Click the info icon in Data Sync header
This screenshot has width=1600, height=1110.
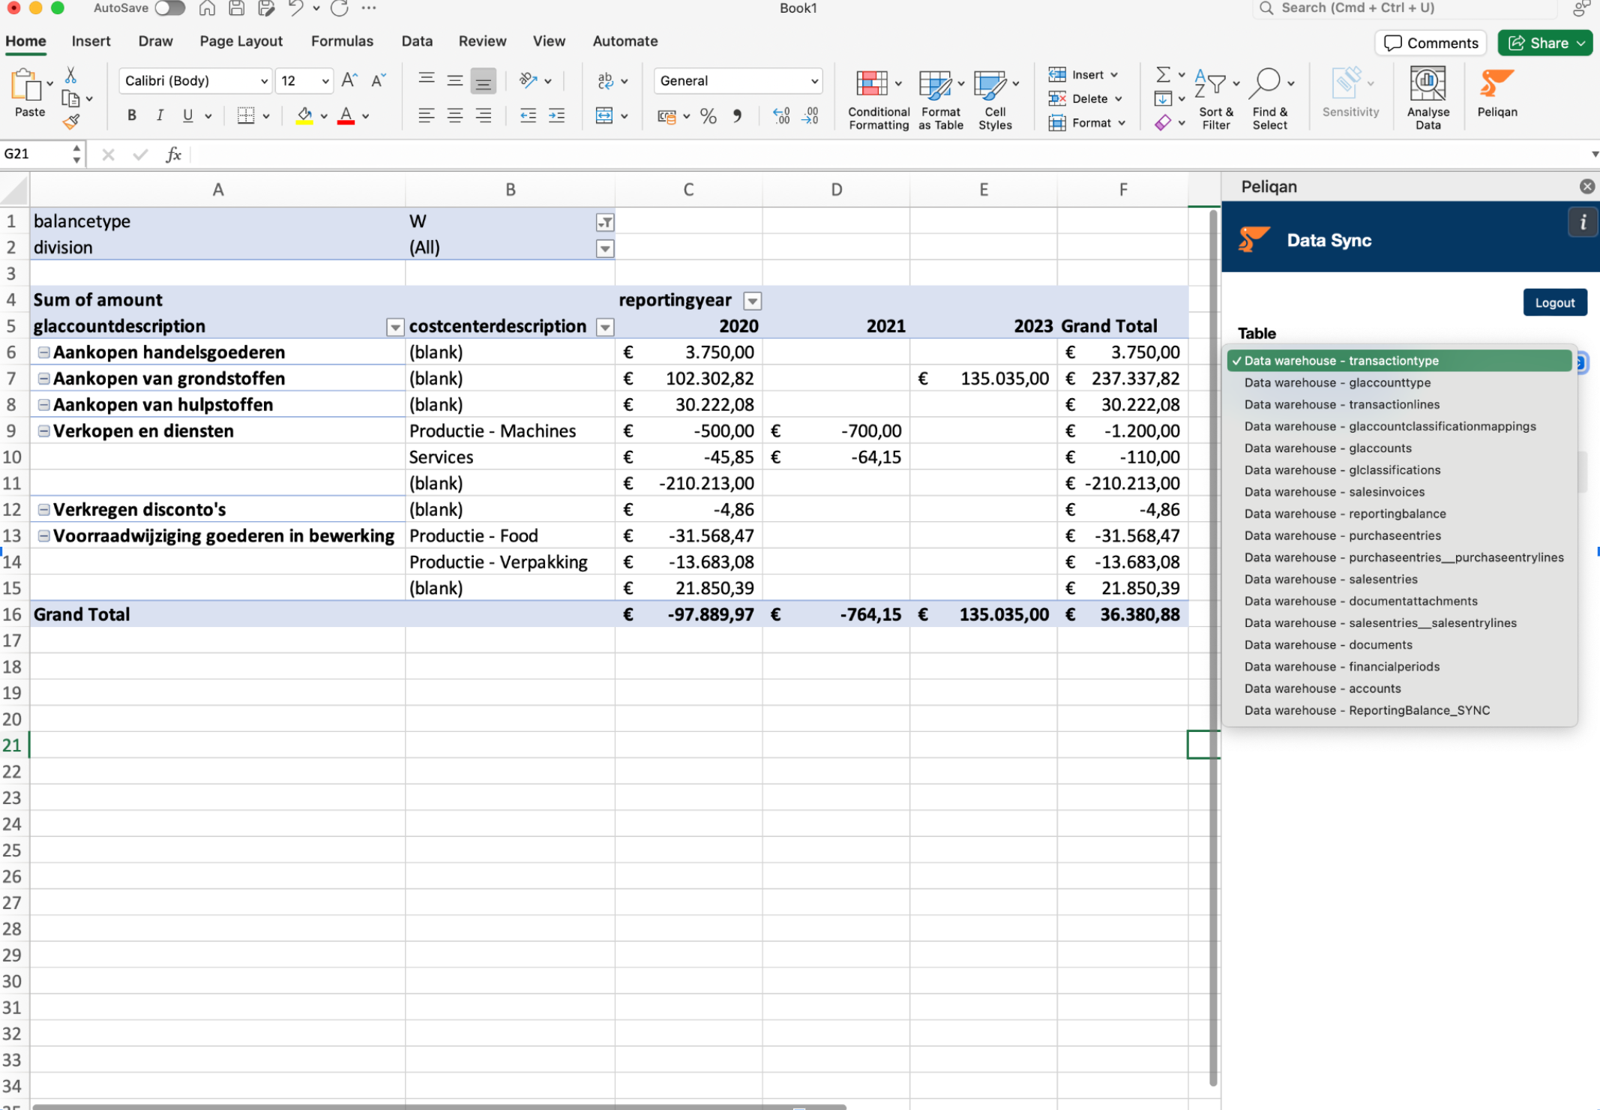click(1583, 222)
